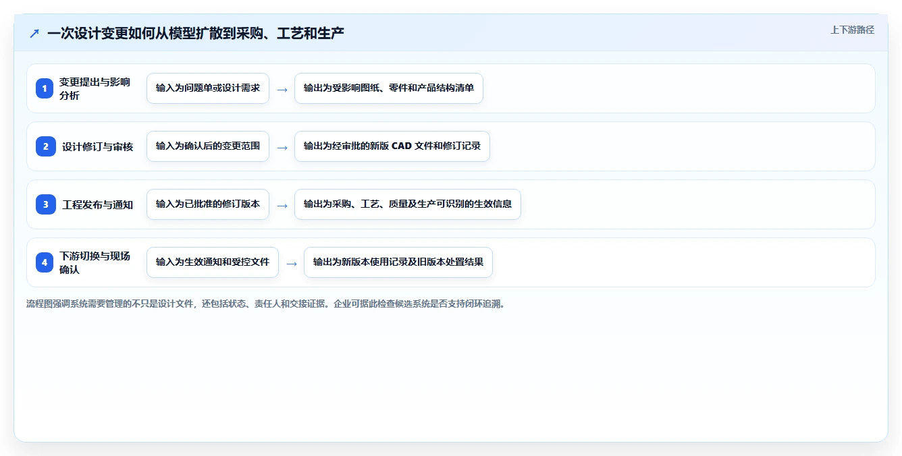Viewport: 902px width, 456px height.
Task: Click the step 3 number badge
Action: [46, 204]
